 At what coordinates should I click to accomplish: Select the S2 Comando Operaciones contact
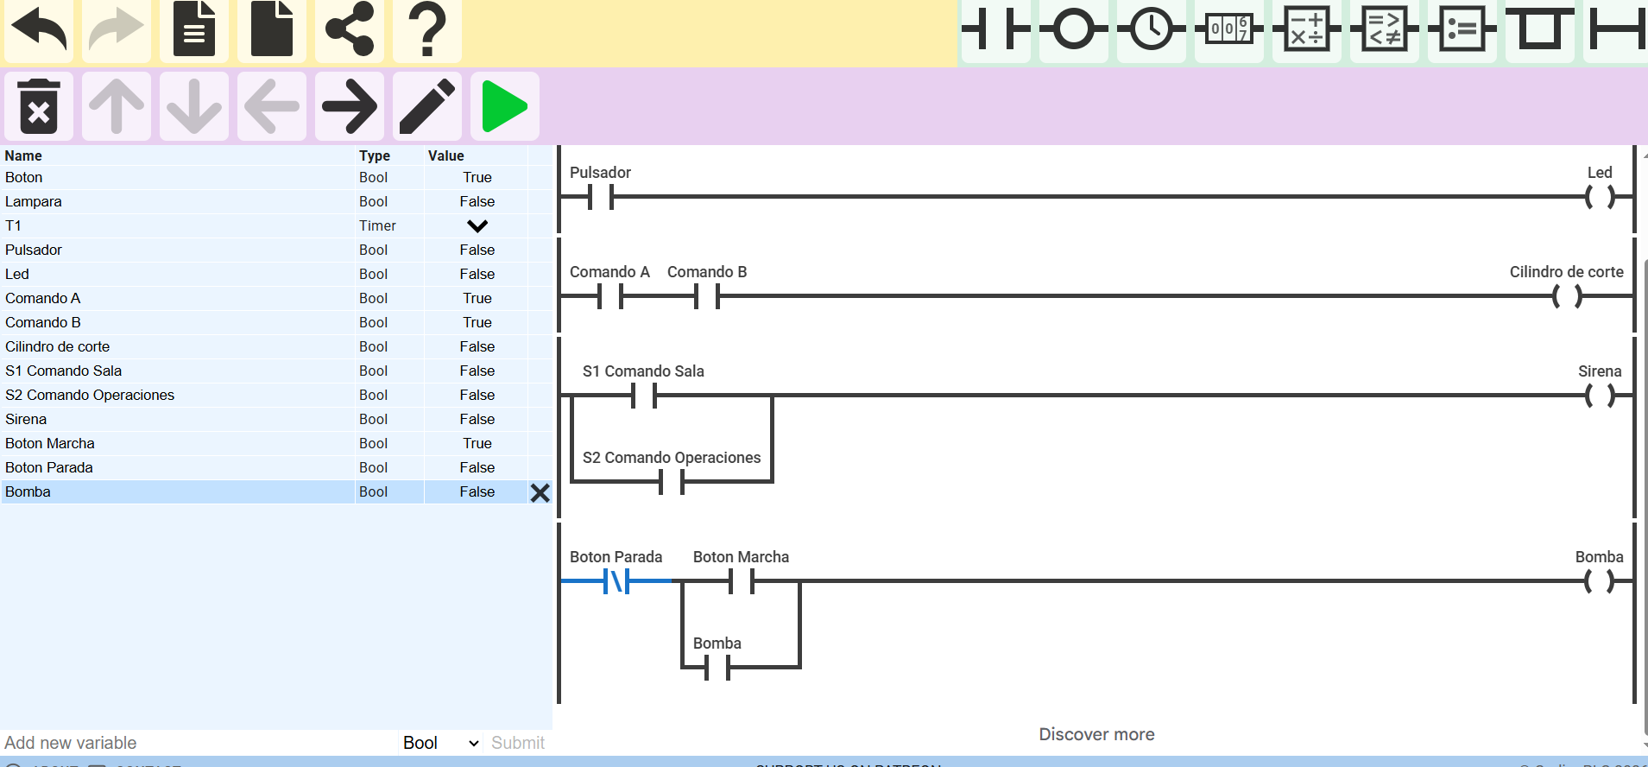click(672, 482)
